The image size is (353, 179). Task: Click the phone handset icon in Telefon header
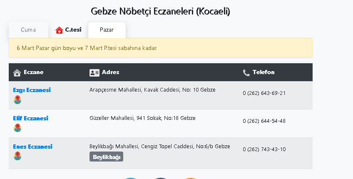click(246, 72)
